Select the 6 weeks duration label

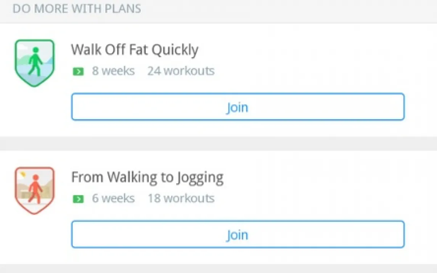(113, 198)
